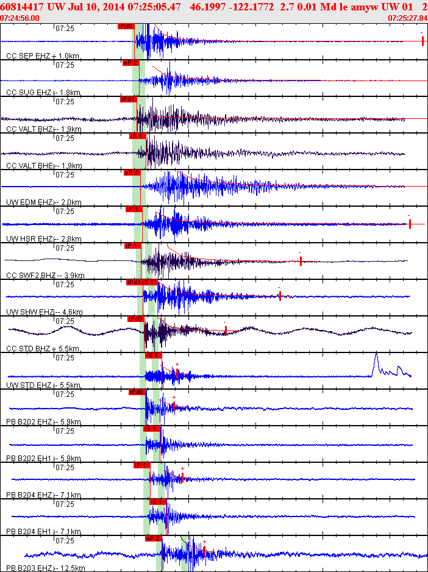
Task: Select the station label CC STD BHZ 5.5km
Action: [x=43, y=349]
